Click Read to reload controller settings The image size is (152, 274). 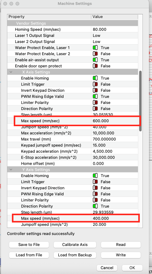[121, 245]
